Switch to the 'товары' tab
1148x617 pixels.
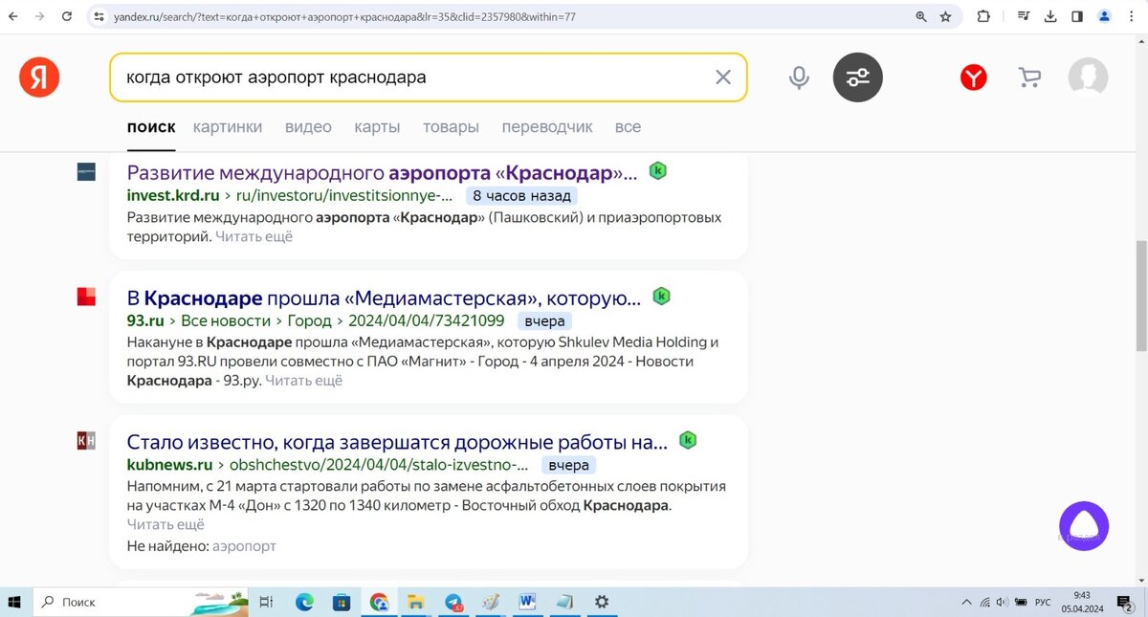(x=451, y=127)
